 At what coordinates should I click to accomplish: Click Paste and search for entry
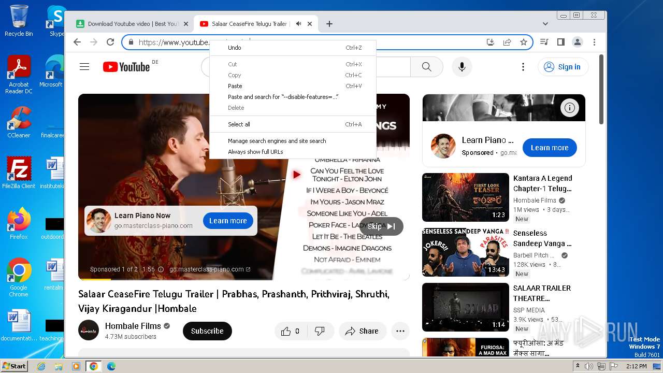click(x=293, y=97)
